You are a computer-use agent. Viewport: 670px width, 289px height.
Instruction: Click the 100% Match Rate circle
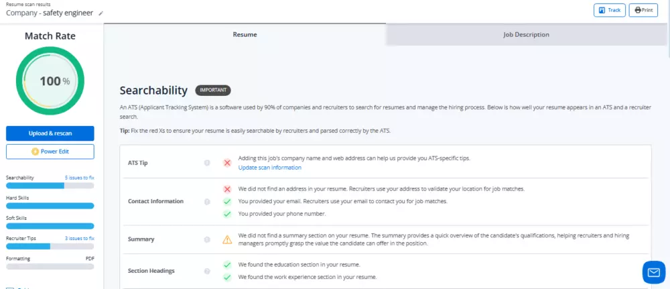pos(50,81)
